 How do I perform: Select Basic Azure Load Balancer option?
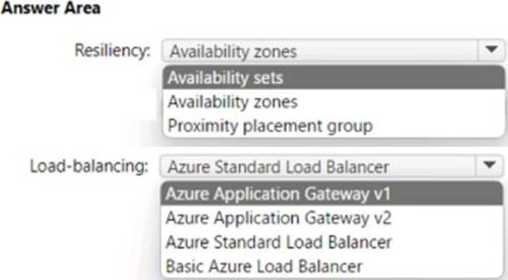331,266
